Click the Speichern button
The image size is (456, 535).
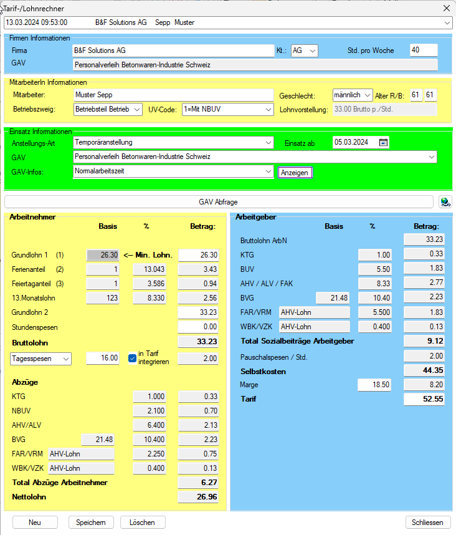[91, 523]
